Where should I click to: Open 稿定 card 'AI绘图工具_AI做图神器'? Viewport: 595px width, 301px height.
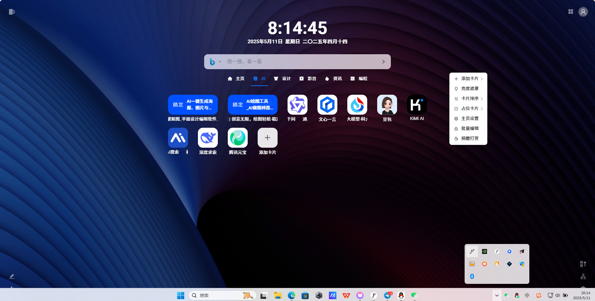tap(252, 105)
